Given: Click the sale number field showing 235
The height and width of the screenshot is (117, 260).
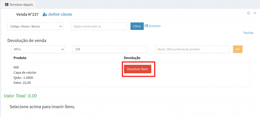Looking at the screenshot, I should click(x=110, y=49).
